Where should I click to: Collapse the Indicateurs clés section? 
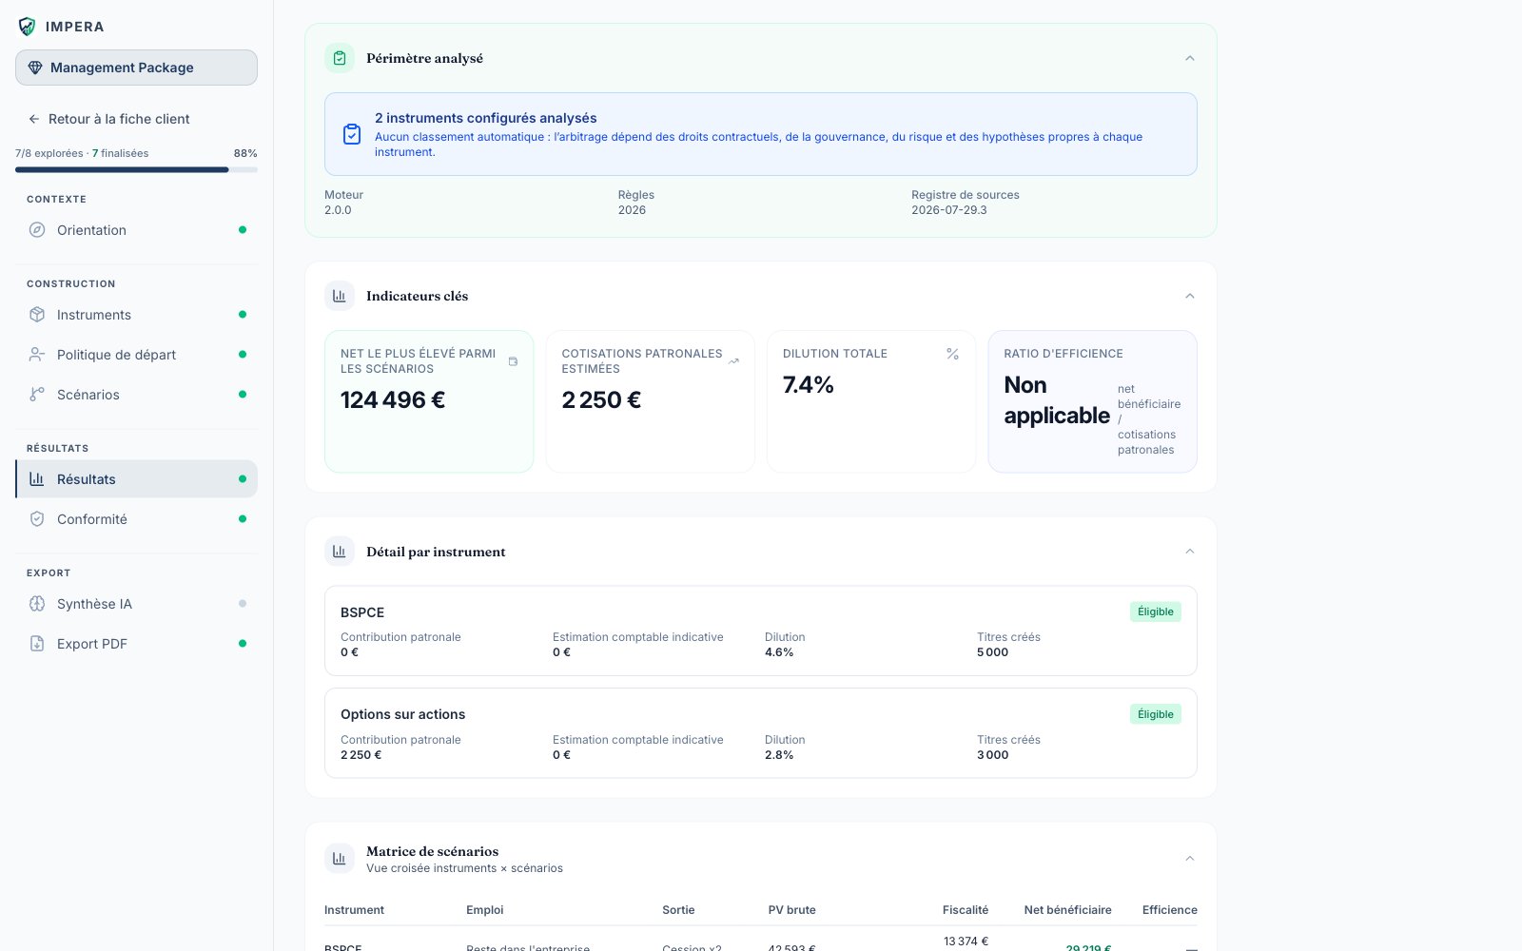tap(1189, 296)
